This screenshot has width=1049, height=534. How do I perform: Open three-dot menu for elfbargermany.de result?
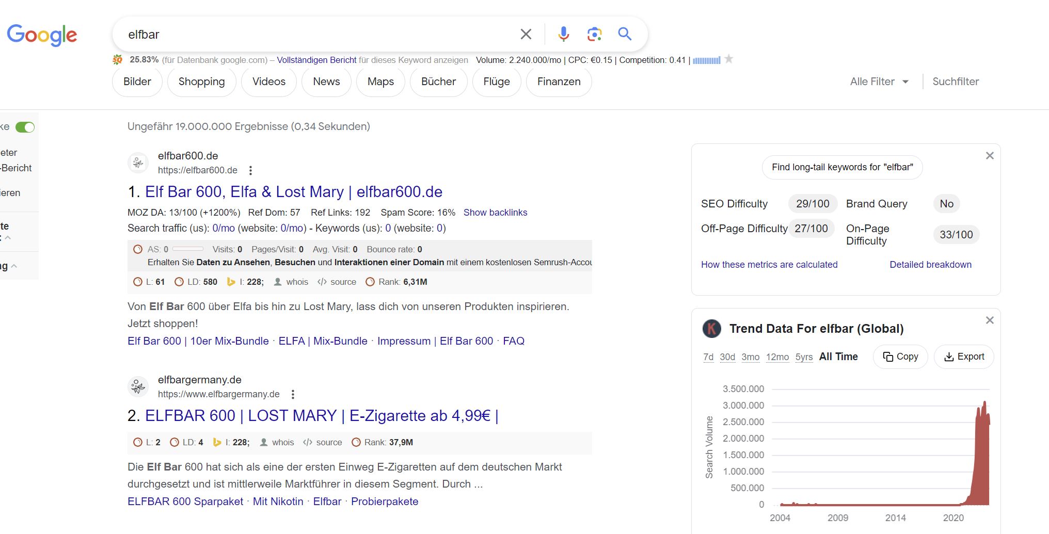[293, 394]
